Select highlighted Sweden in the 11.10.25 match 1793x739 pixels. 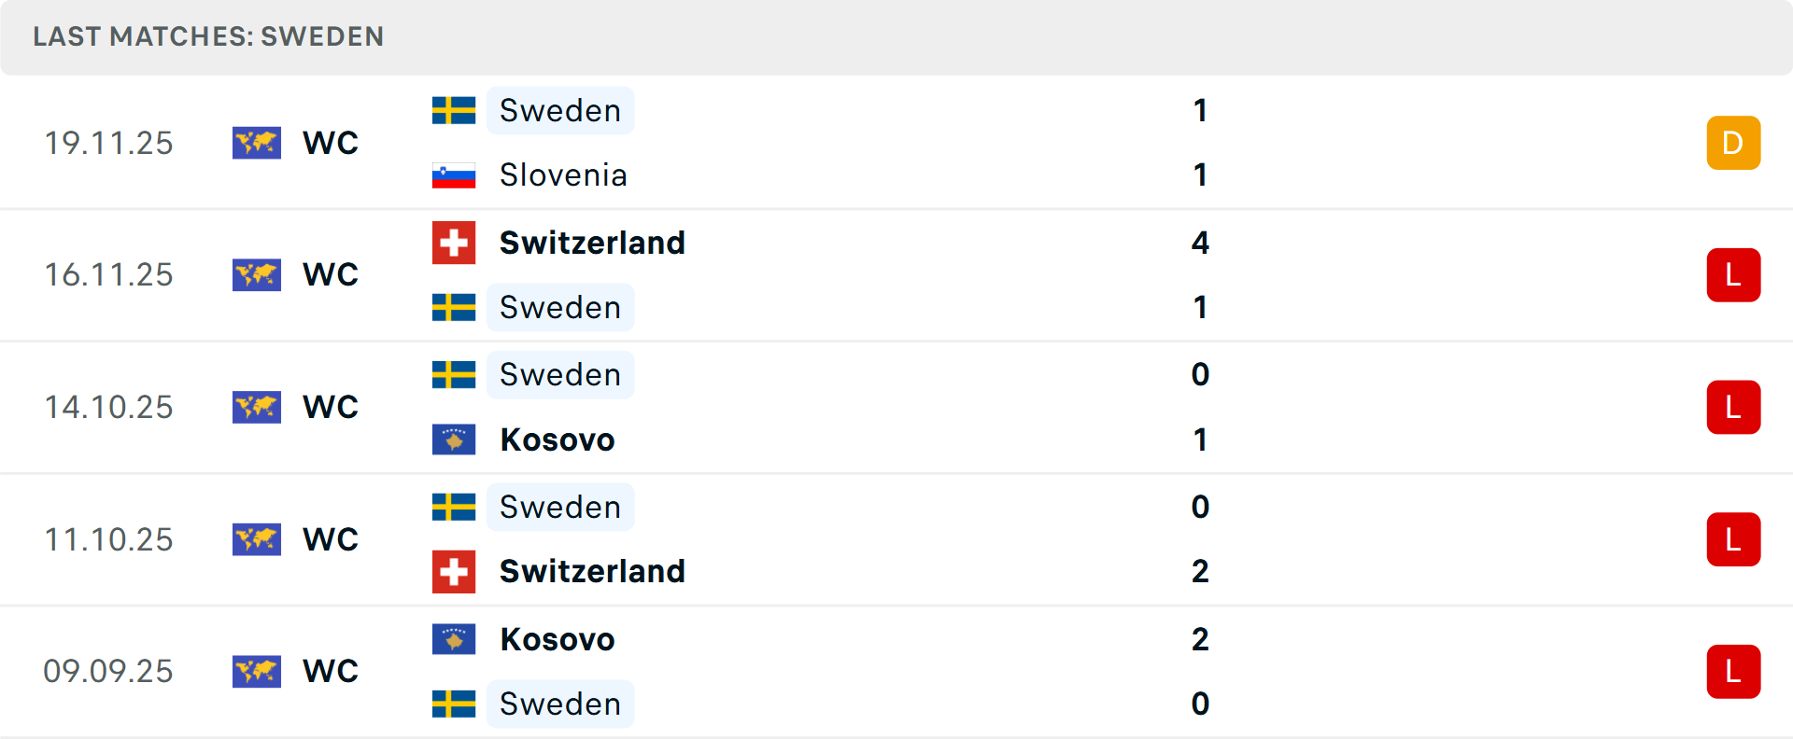coord(560,507)
